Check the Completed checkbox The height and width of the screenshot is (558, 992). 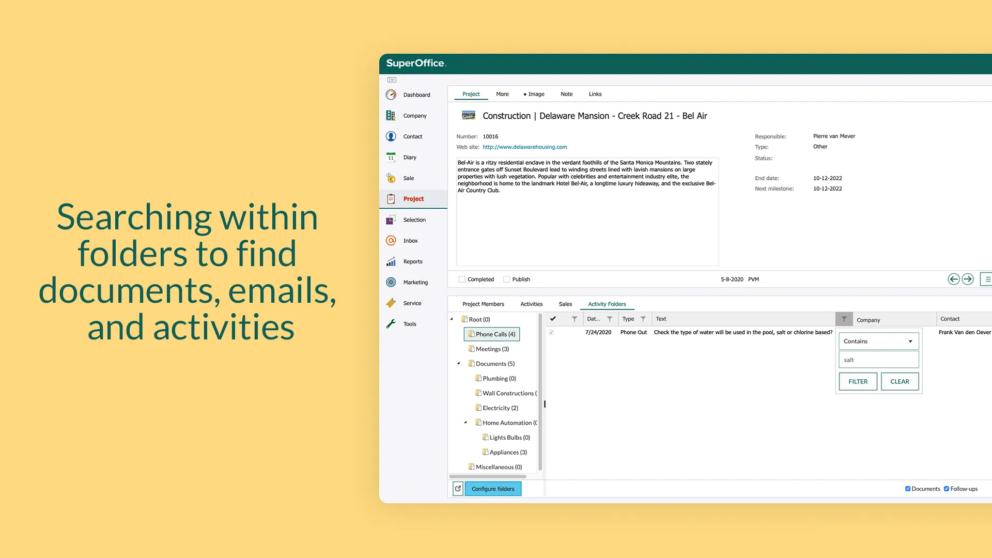462,280
